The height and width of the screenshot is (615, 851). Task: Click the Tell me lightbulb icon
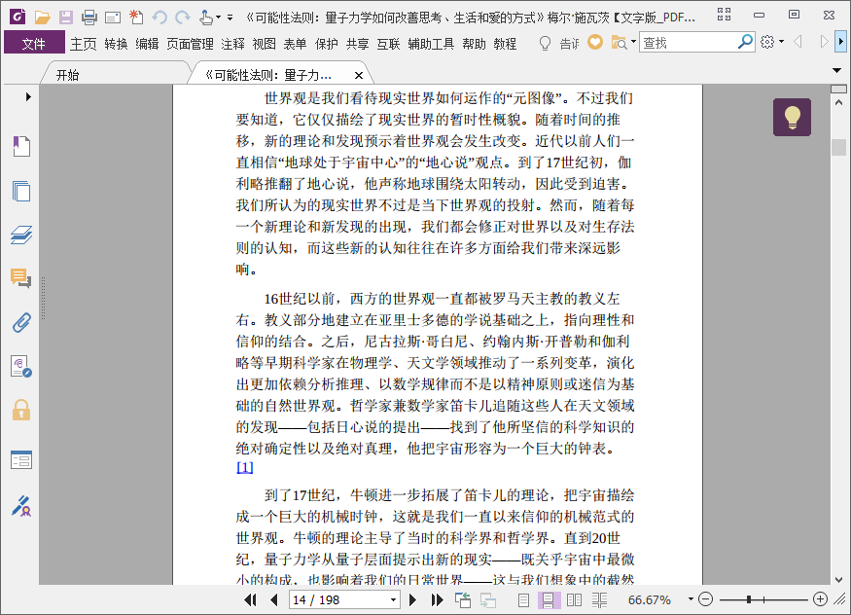545,43
